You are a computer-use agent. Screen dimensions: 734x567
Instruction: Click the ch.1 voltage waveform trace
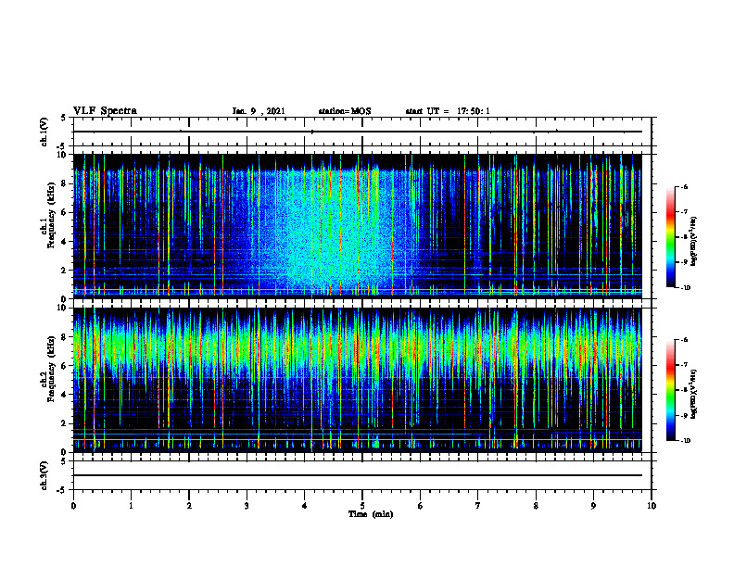[x=357, y=132]
